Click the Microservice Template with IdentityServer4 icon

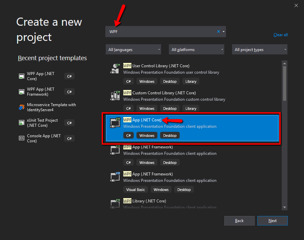(x=22, y=107)
